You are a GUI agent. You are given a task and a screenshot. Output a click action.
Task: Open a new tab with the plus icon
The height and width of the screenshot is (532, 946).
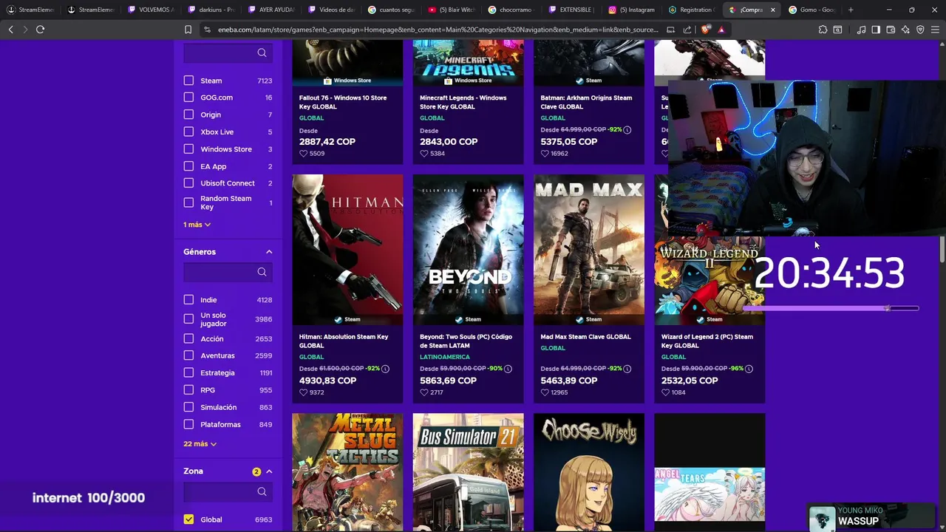pos(851,10)
